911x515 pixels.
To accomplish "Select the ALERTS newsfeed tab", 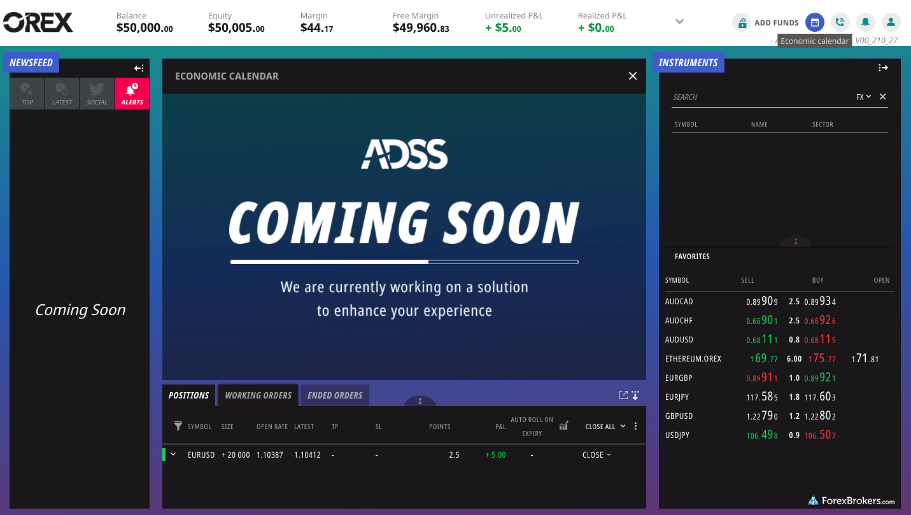I will 132,94.
